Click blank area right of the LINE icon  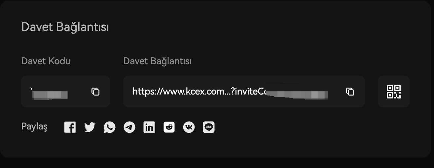tap(297, 127)
